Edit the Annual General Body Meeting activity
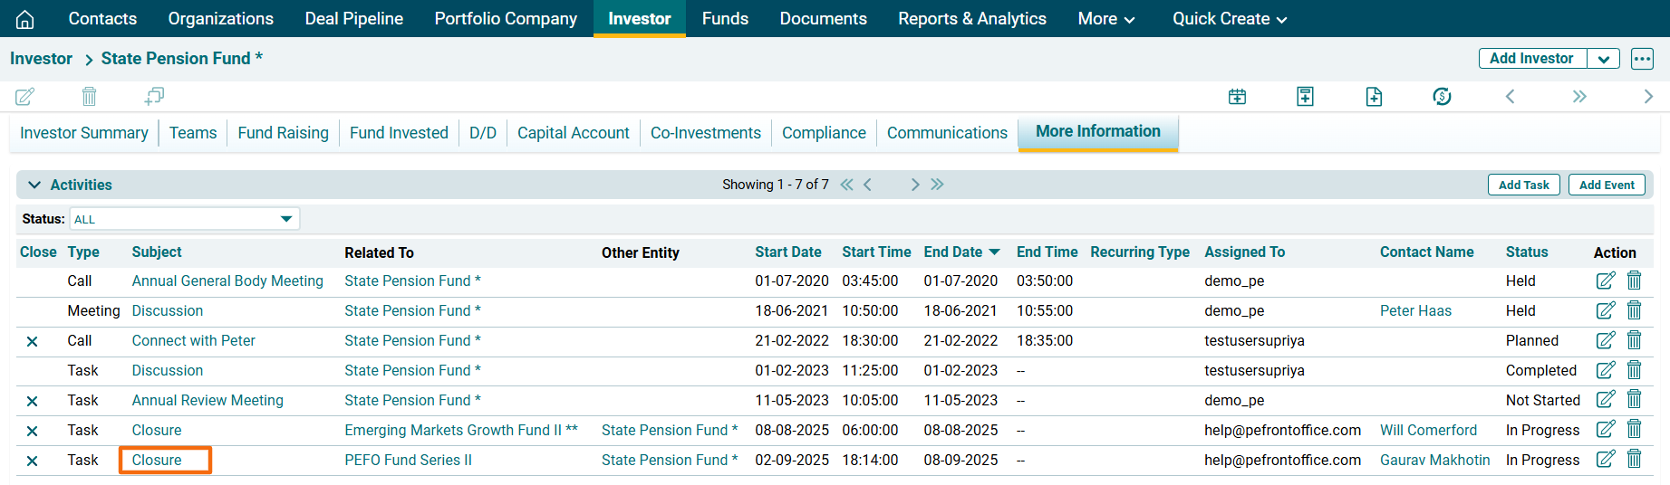Viewport: 1670px width, 485px height. pos(1605,281)
